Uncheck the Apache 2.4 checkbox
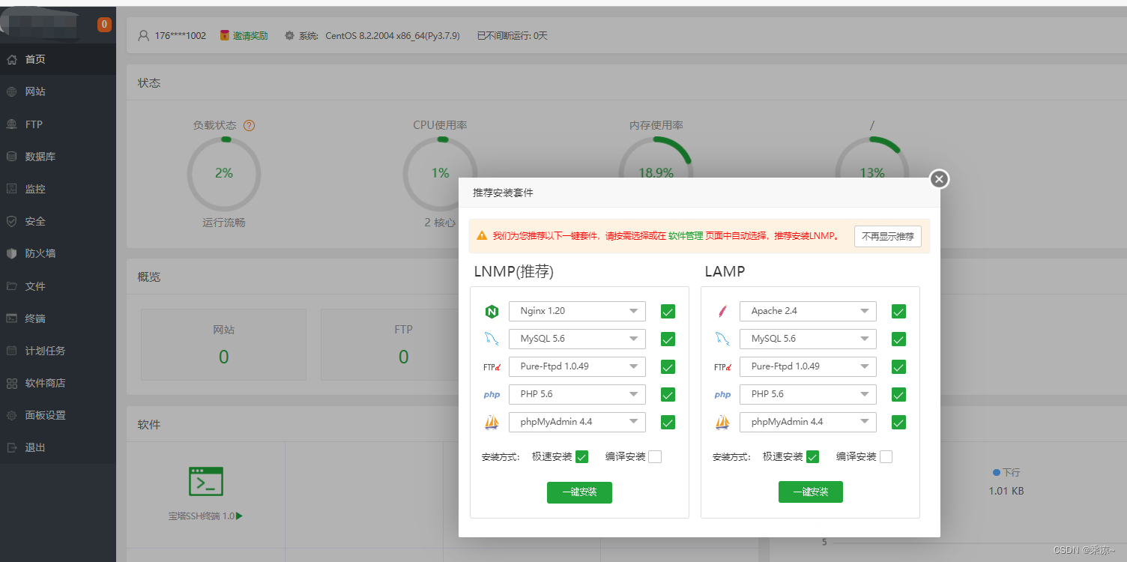 click(898, 312)
